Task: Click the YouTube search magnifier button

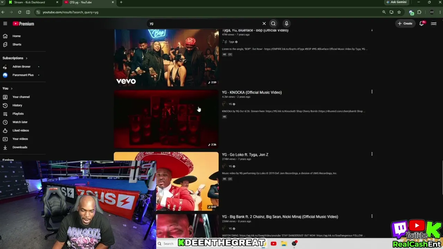Action: coord(273,24)
